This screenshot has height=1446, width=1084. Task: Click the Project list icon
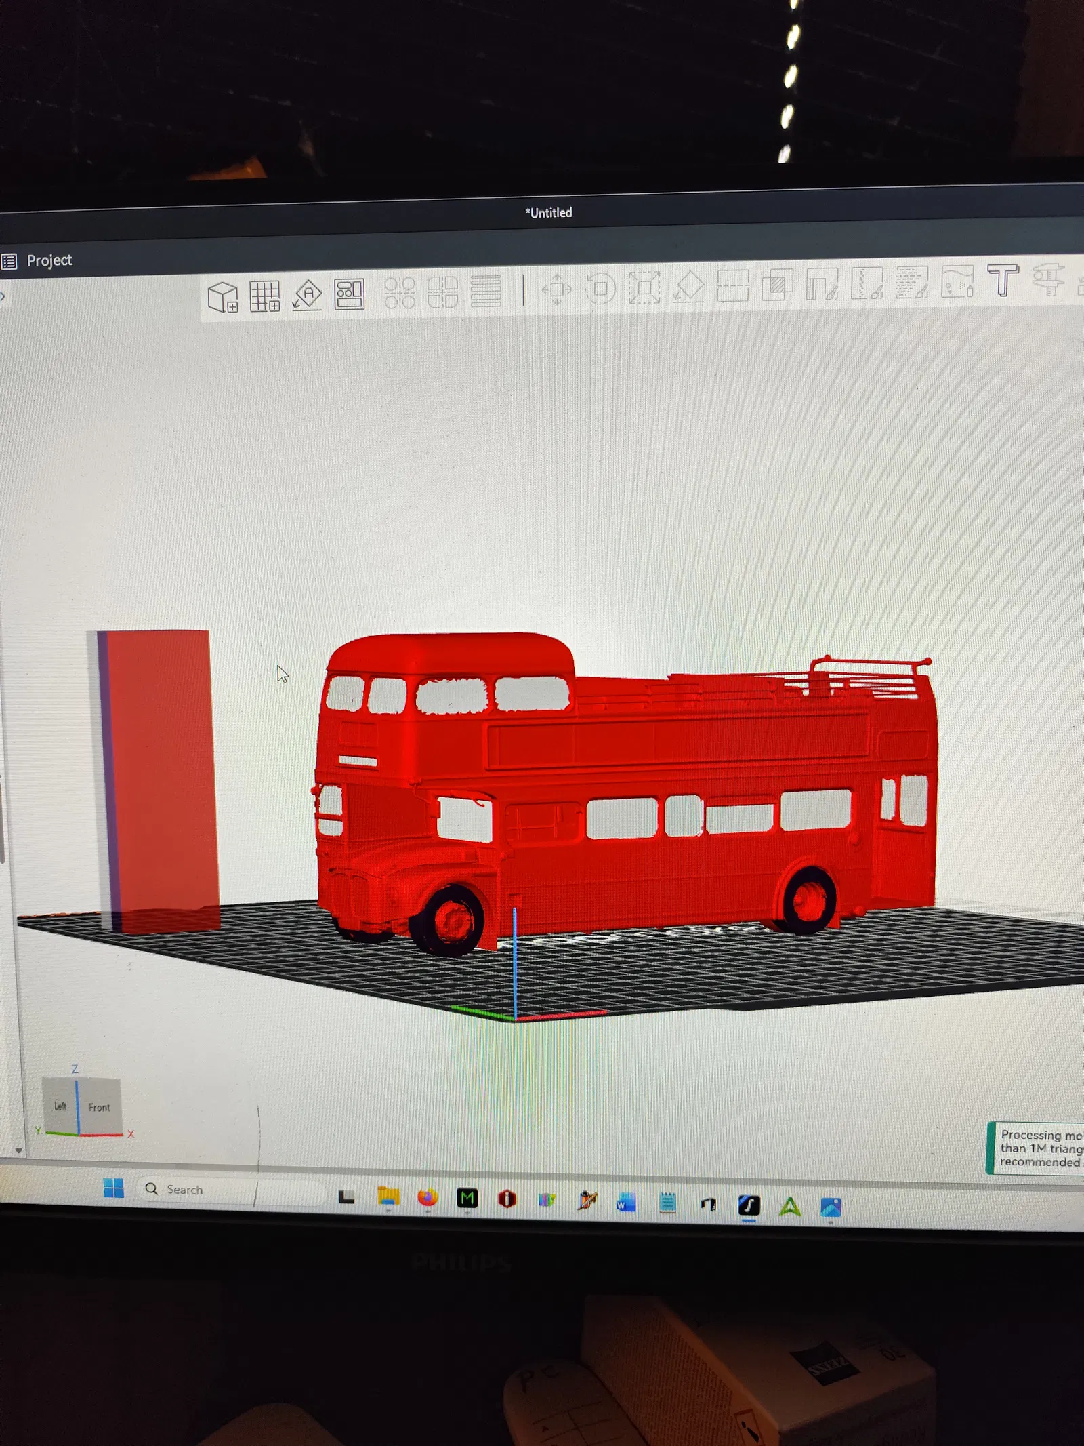pos(9,262)
